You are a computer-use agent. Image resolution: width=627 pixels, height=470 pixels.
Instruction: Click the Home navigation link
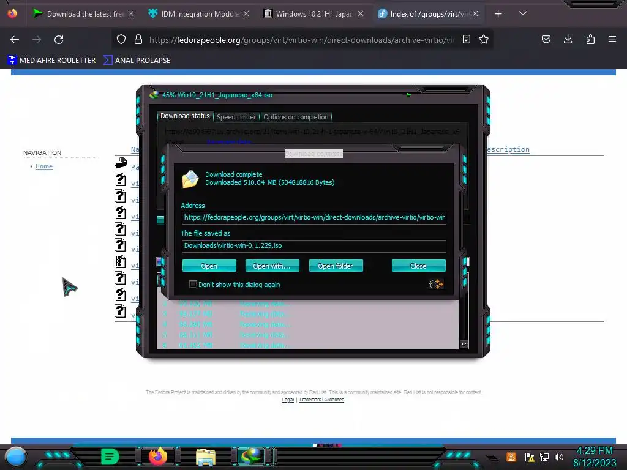(x=44, y=166)
